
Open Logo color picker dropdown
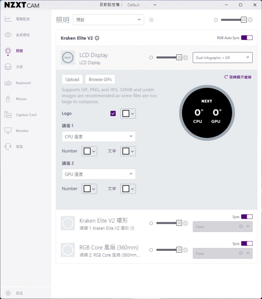coord(128,114)
